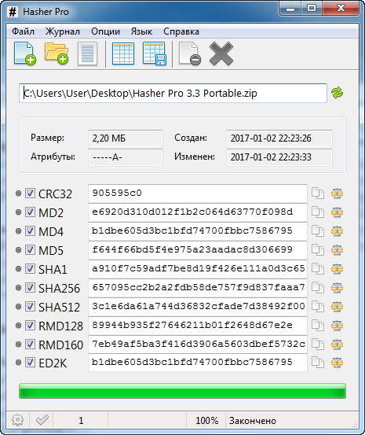
Task: Click the add folder toolbar icon
Action: [57, 53]
